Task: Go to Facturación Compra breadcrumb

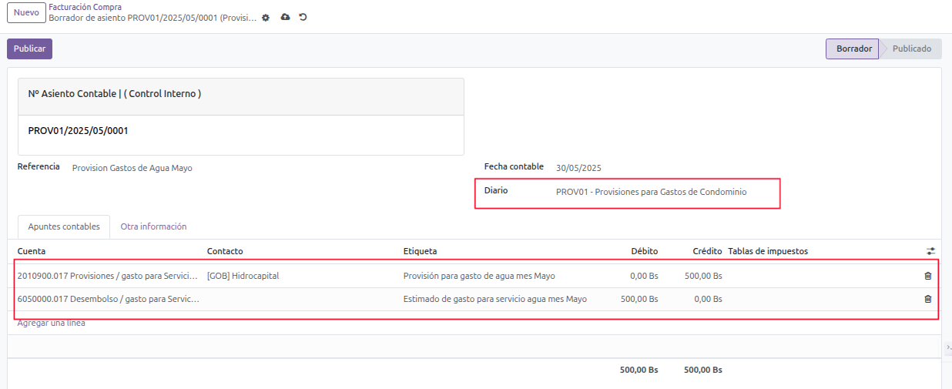Action: 85,7
